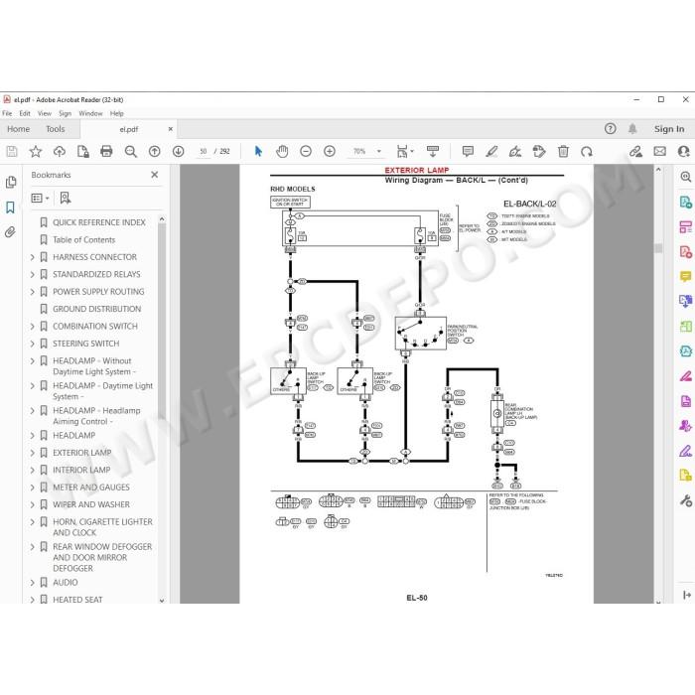This screenshot has width=695, height=695.
Task: Expand STANDARDIZED RELAYS bookmark
Action: tap(33, 274)
